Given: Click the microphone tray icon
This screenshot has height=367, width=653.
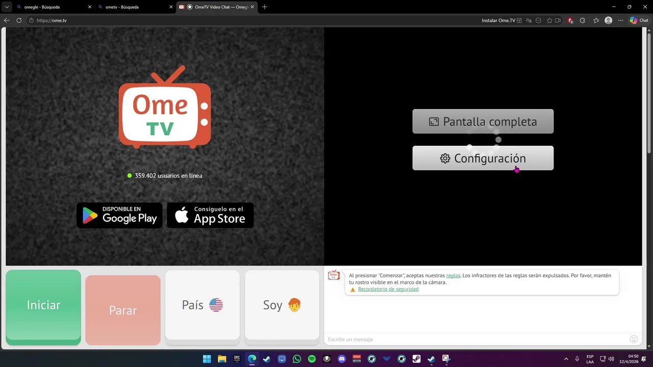Looking at the screenshot, I should 577,359.
